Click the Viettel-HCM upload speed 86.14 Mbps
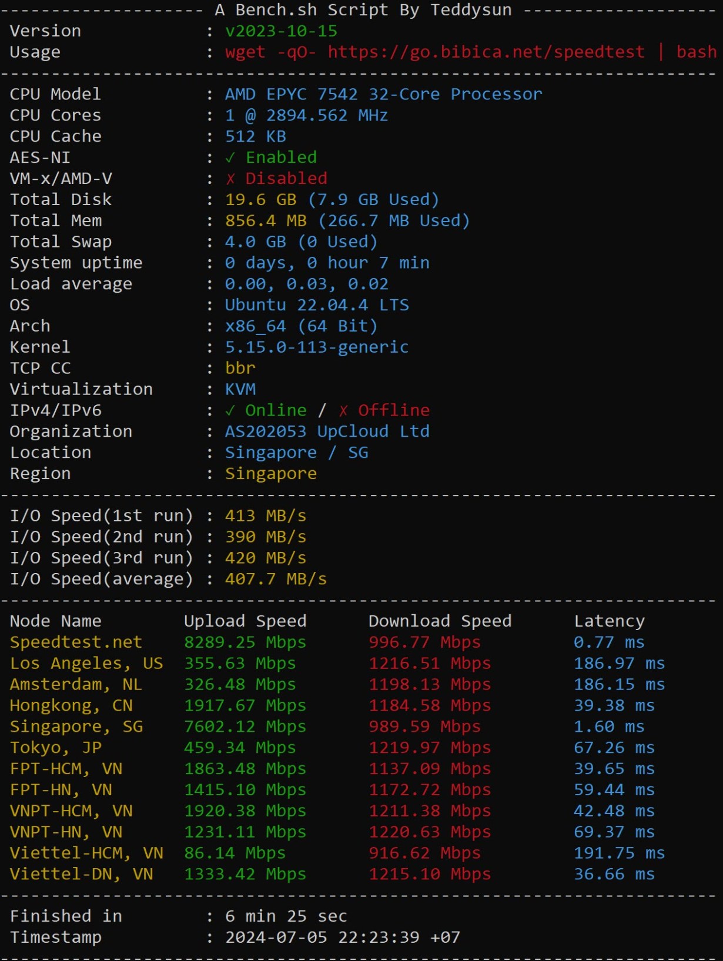The width and height of the screenshot is (723, 961). (235, 853)
